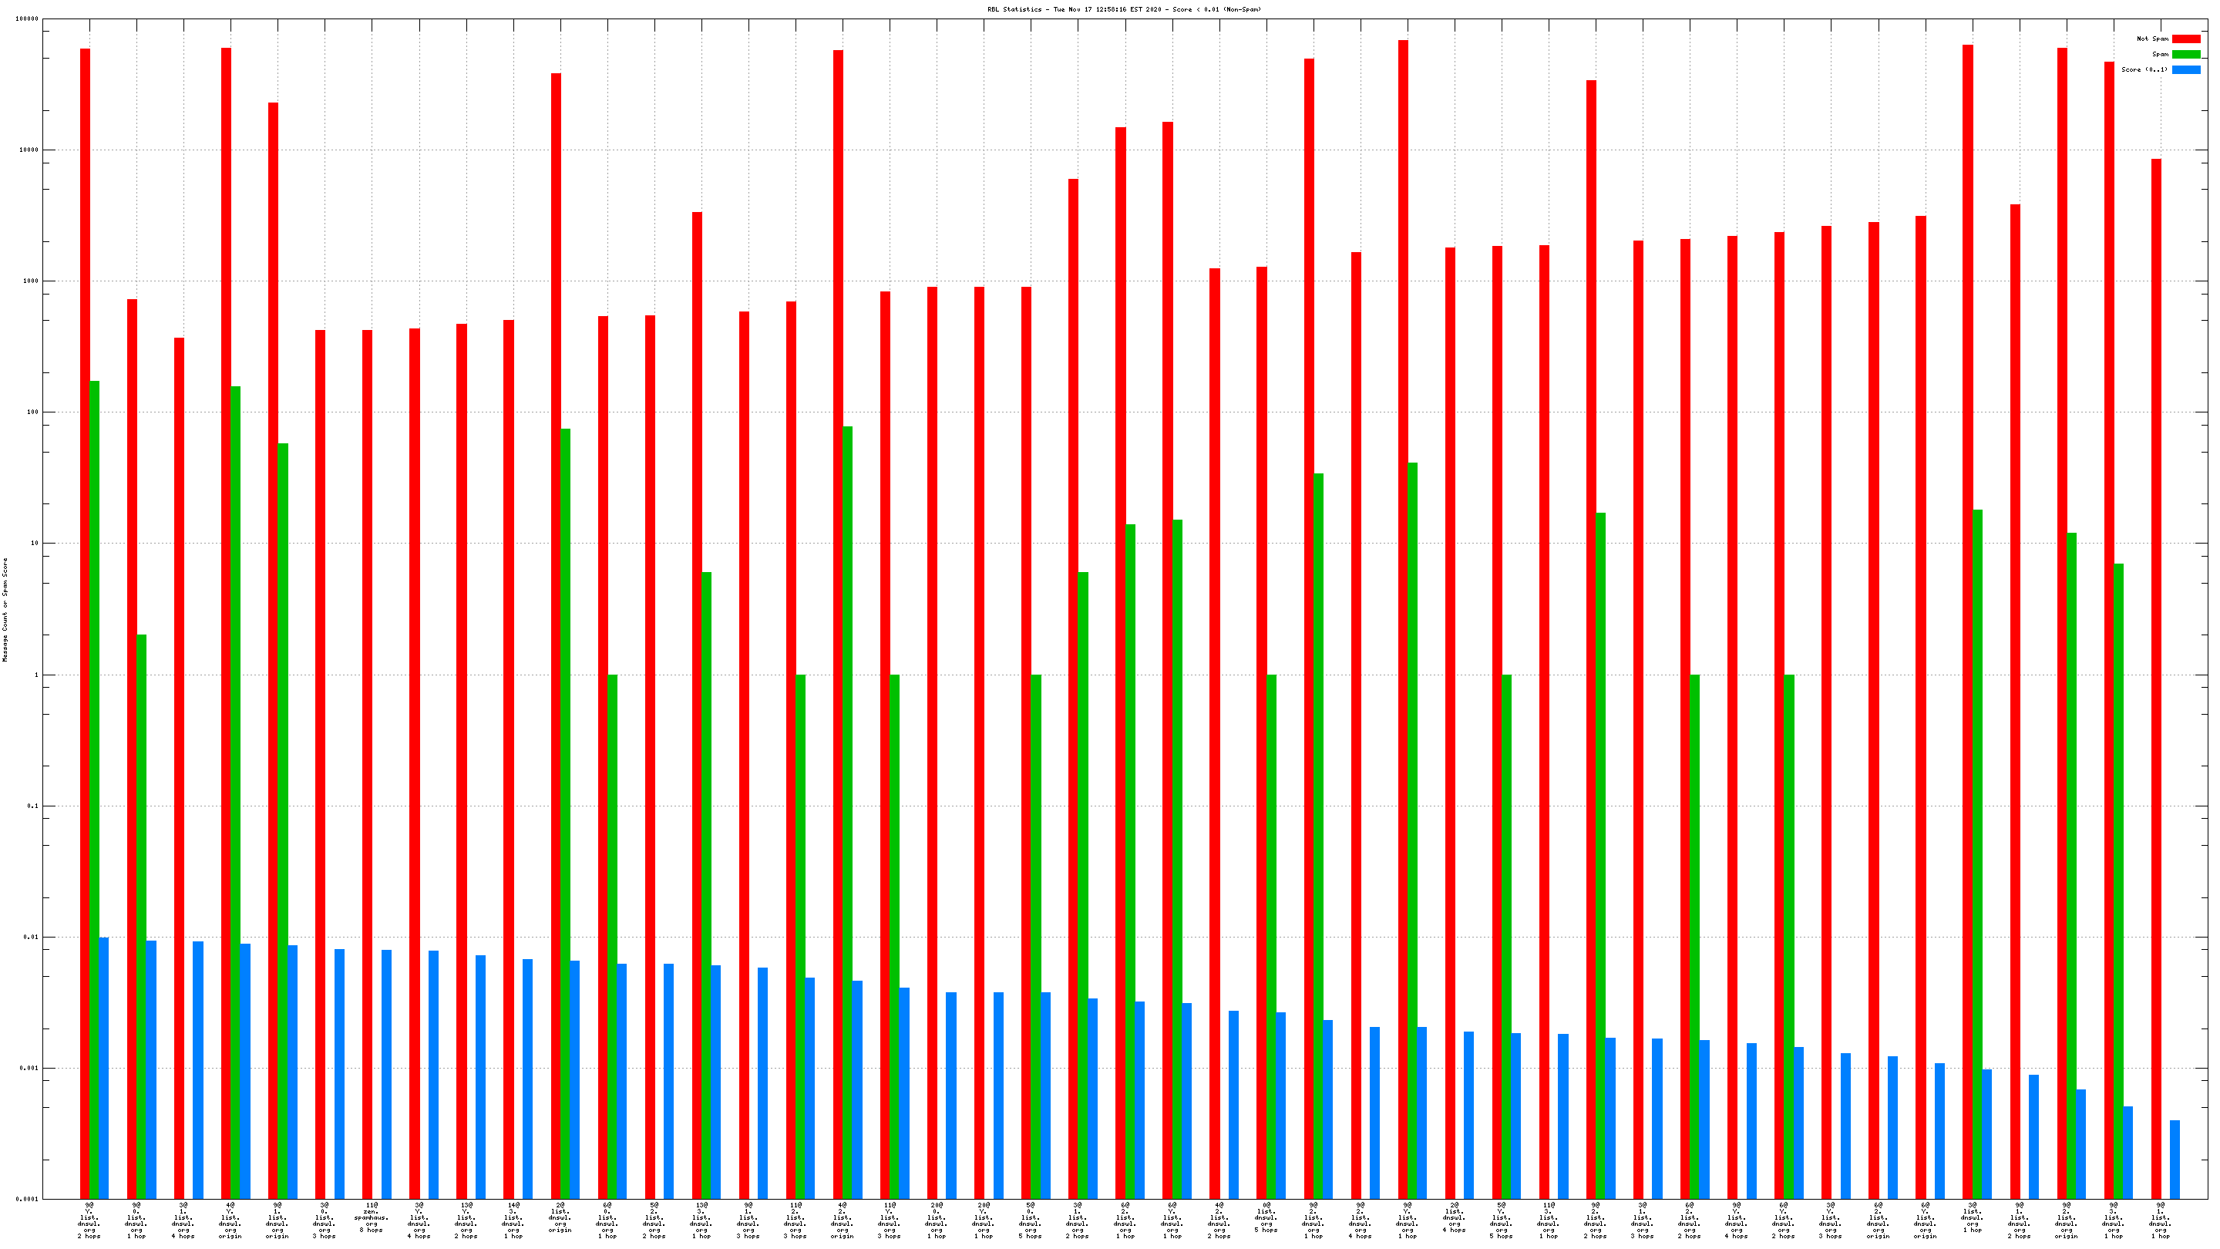Click the red Not Spam legend swatch
The image size is (2220, 1249).
pyautogui.click(x=2185, y=39)
